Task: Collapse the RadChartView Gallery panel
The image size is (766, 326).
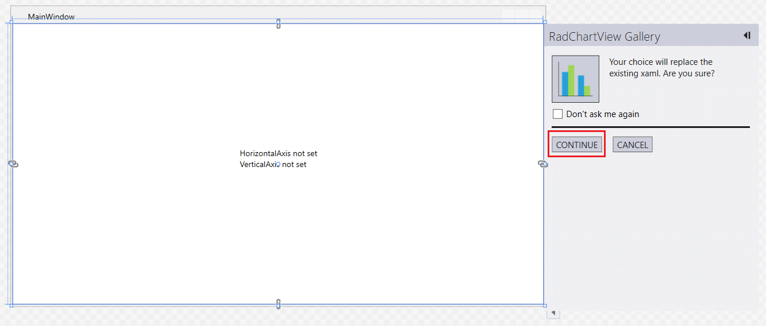Action: 747,36
